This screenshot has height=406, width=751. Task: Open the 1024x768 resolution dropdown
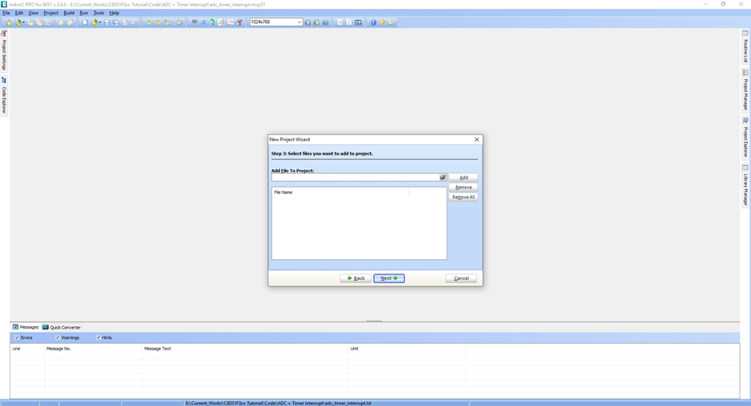[x=300, y=22]
